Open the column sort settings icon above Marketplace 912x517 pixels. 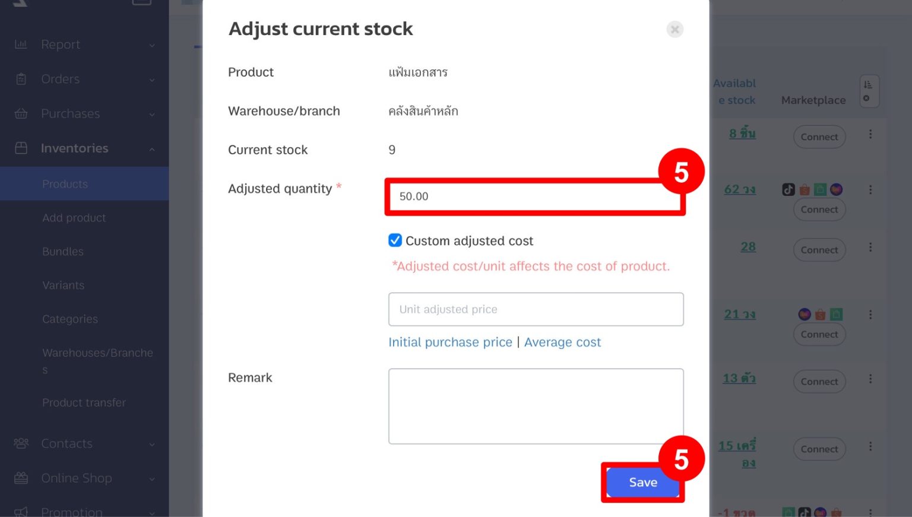point(869,92)
